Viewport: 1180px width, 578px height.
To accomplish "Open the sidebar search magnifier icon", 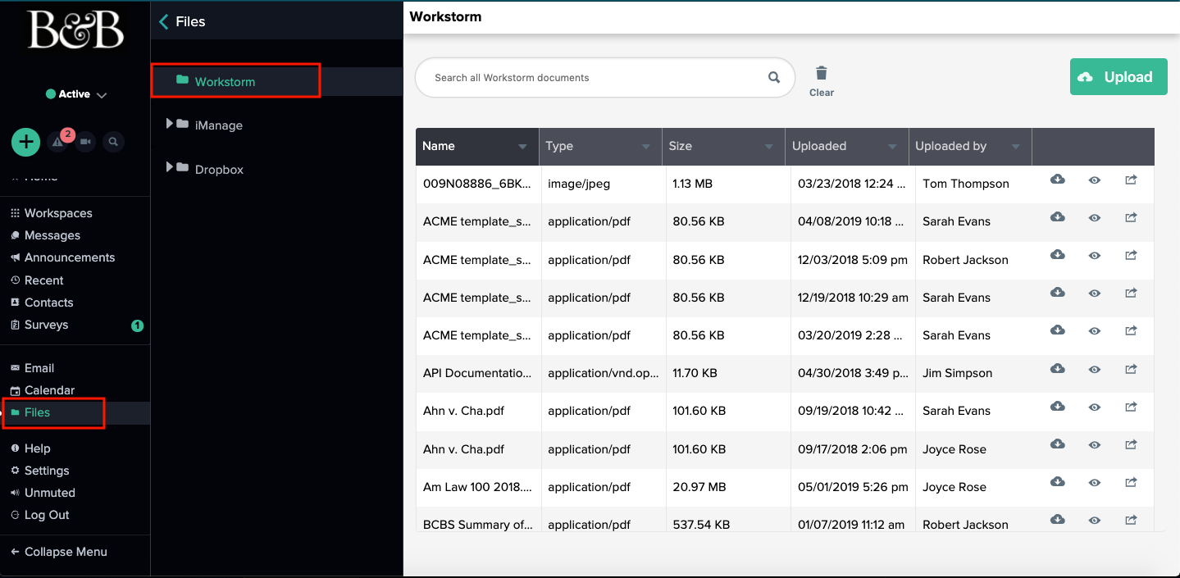I will point(114,142).
